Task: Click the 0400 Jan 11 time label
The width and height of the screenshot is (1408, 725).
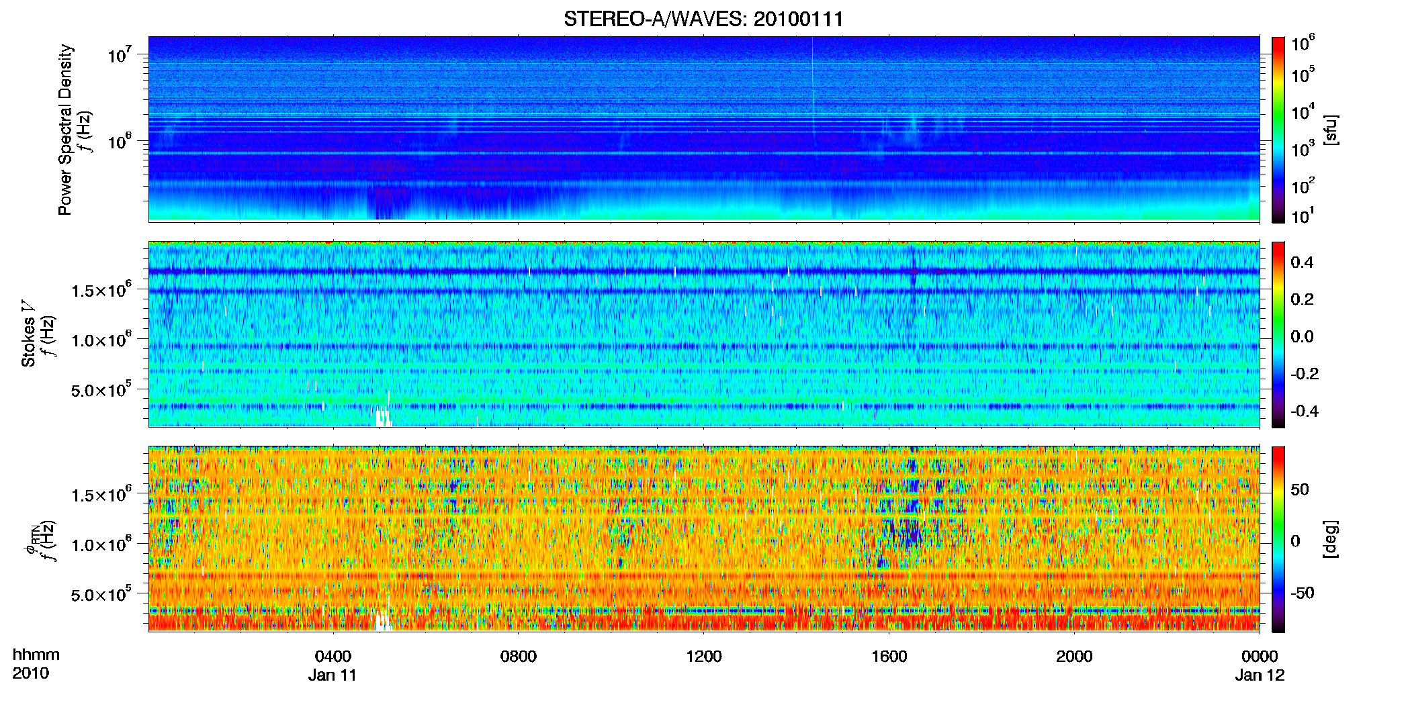Action: [333, 665]
